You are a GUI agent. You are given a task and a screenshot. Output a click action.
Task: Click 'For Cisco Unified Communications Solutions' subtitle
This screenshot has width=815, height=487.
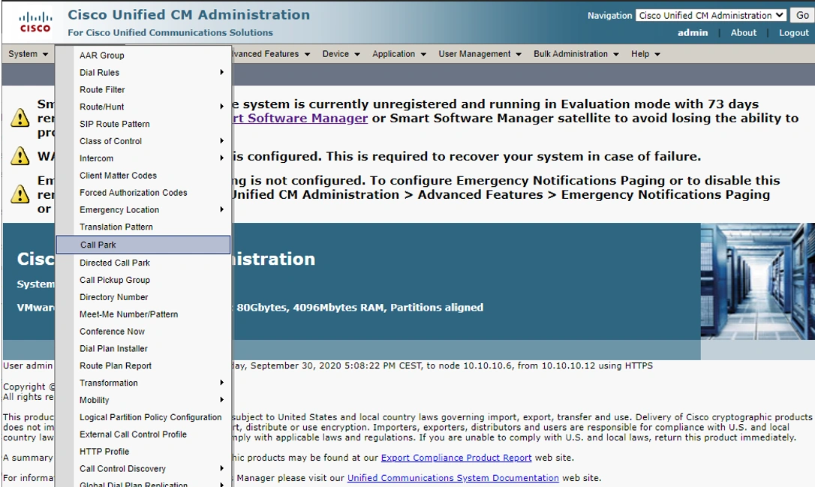click(170, 32)
